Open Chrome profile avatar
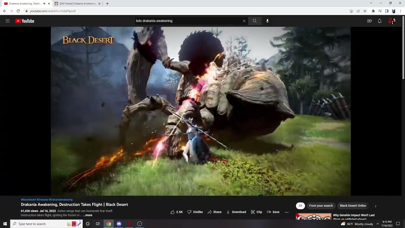Viewport: 405px width, 228px height. click(x=394, y=11)
